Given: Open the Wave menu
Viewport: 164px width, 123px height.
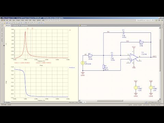Looking at the screenshot, I should pos(34,20).
